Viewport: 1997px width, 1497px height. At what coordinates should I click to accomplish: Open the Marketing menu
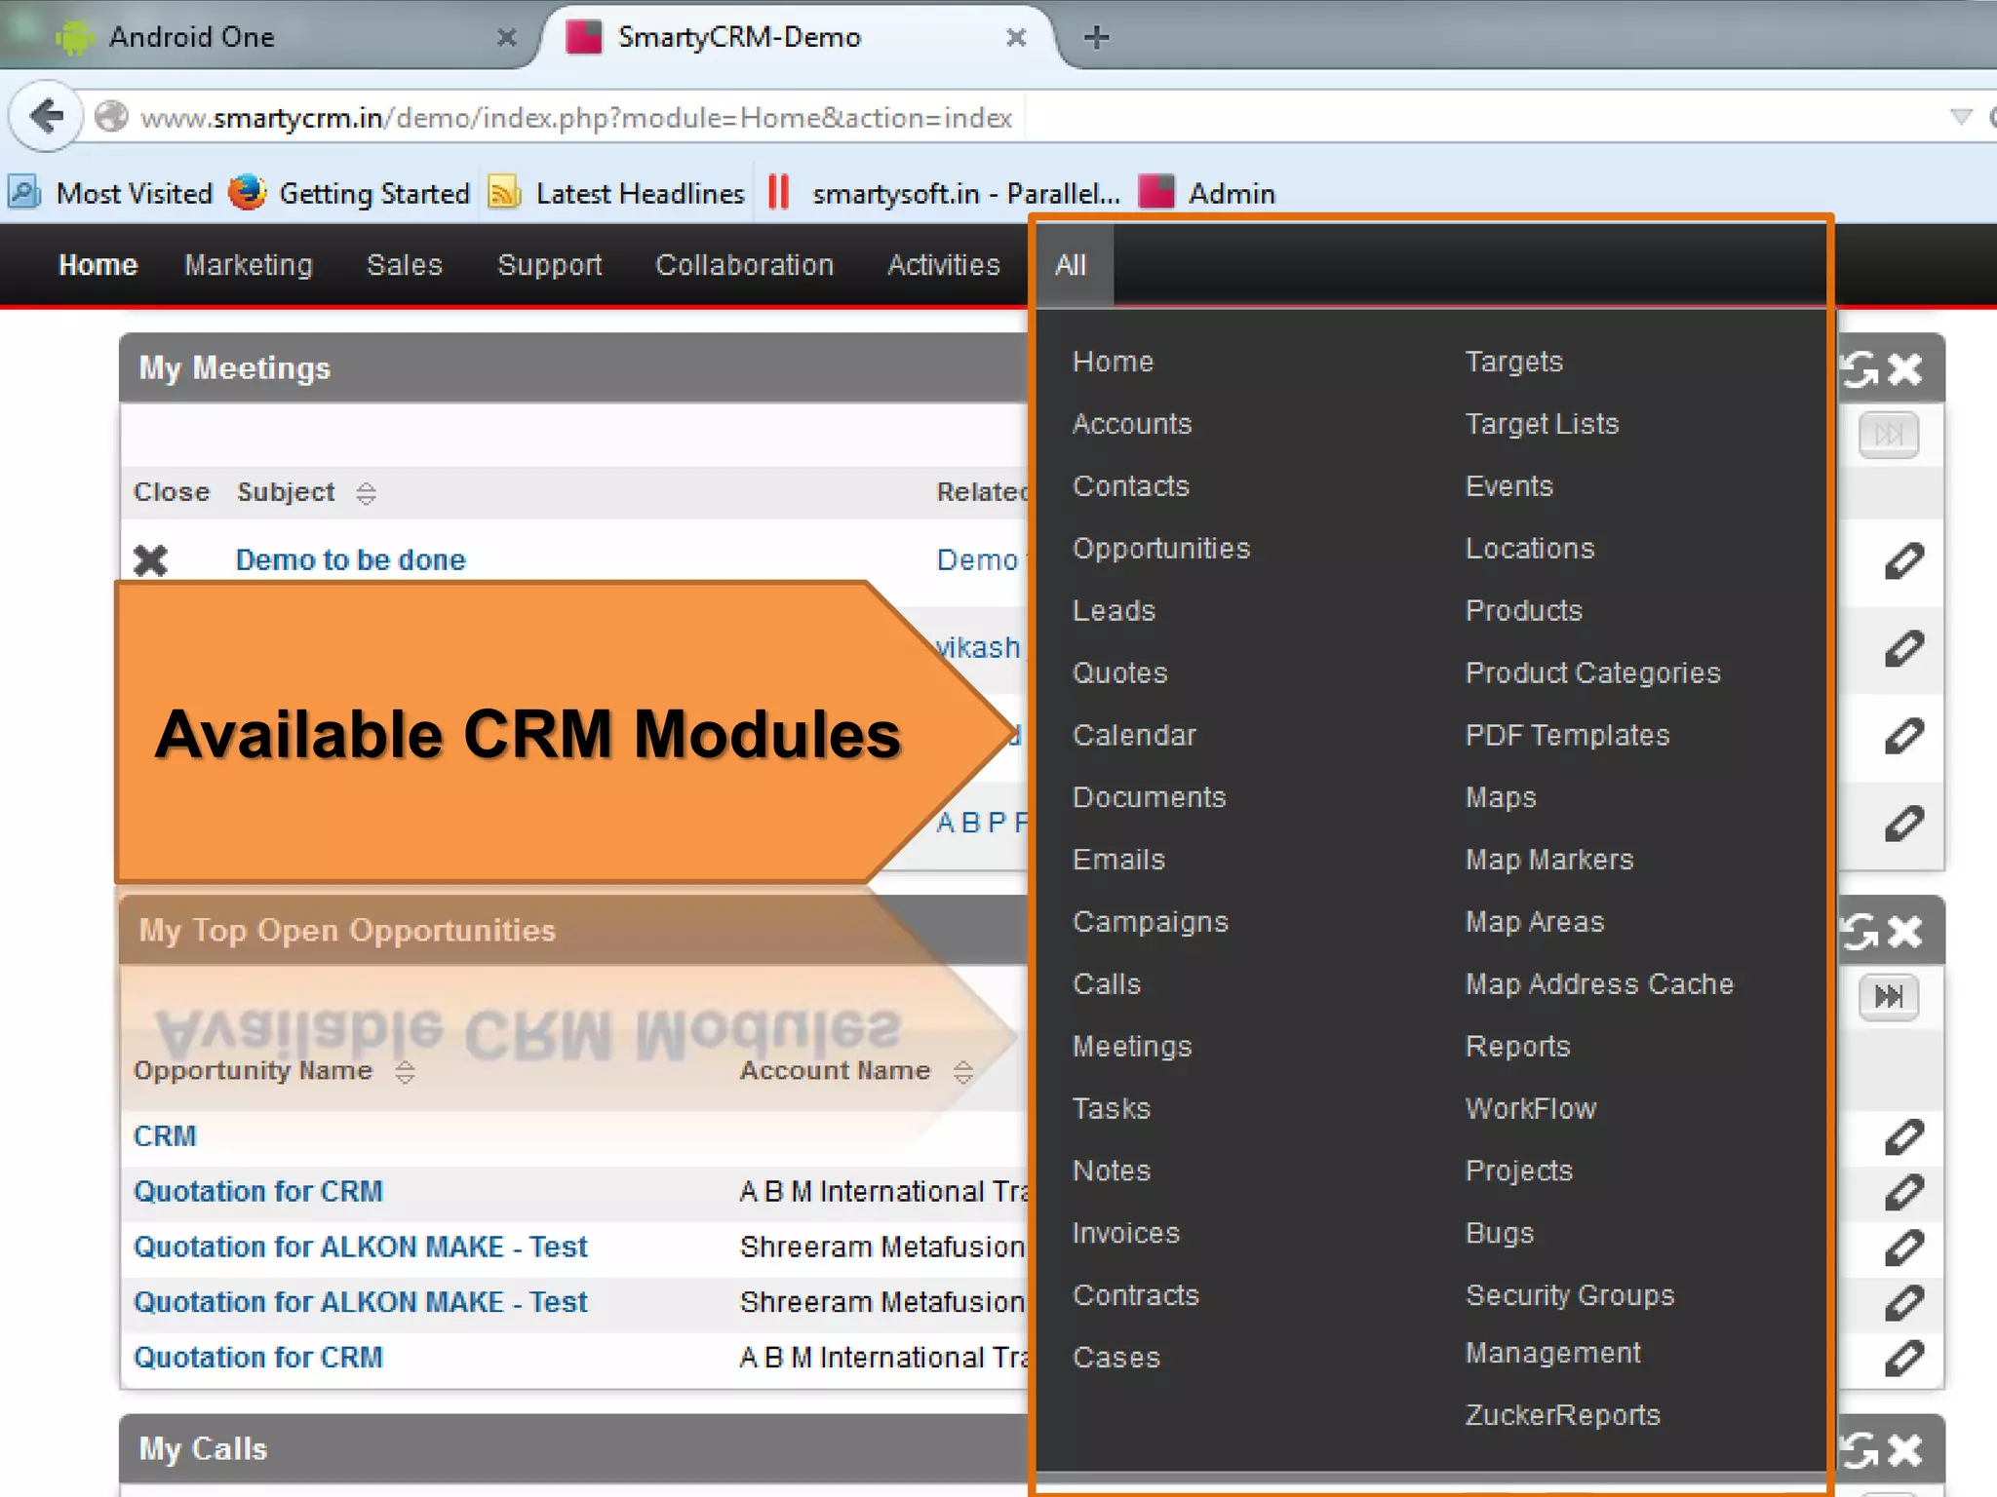(x=249, y=265)
